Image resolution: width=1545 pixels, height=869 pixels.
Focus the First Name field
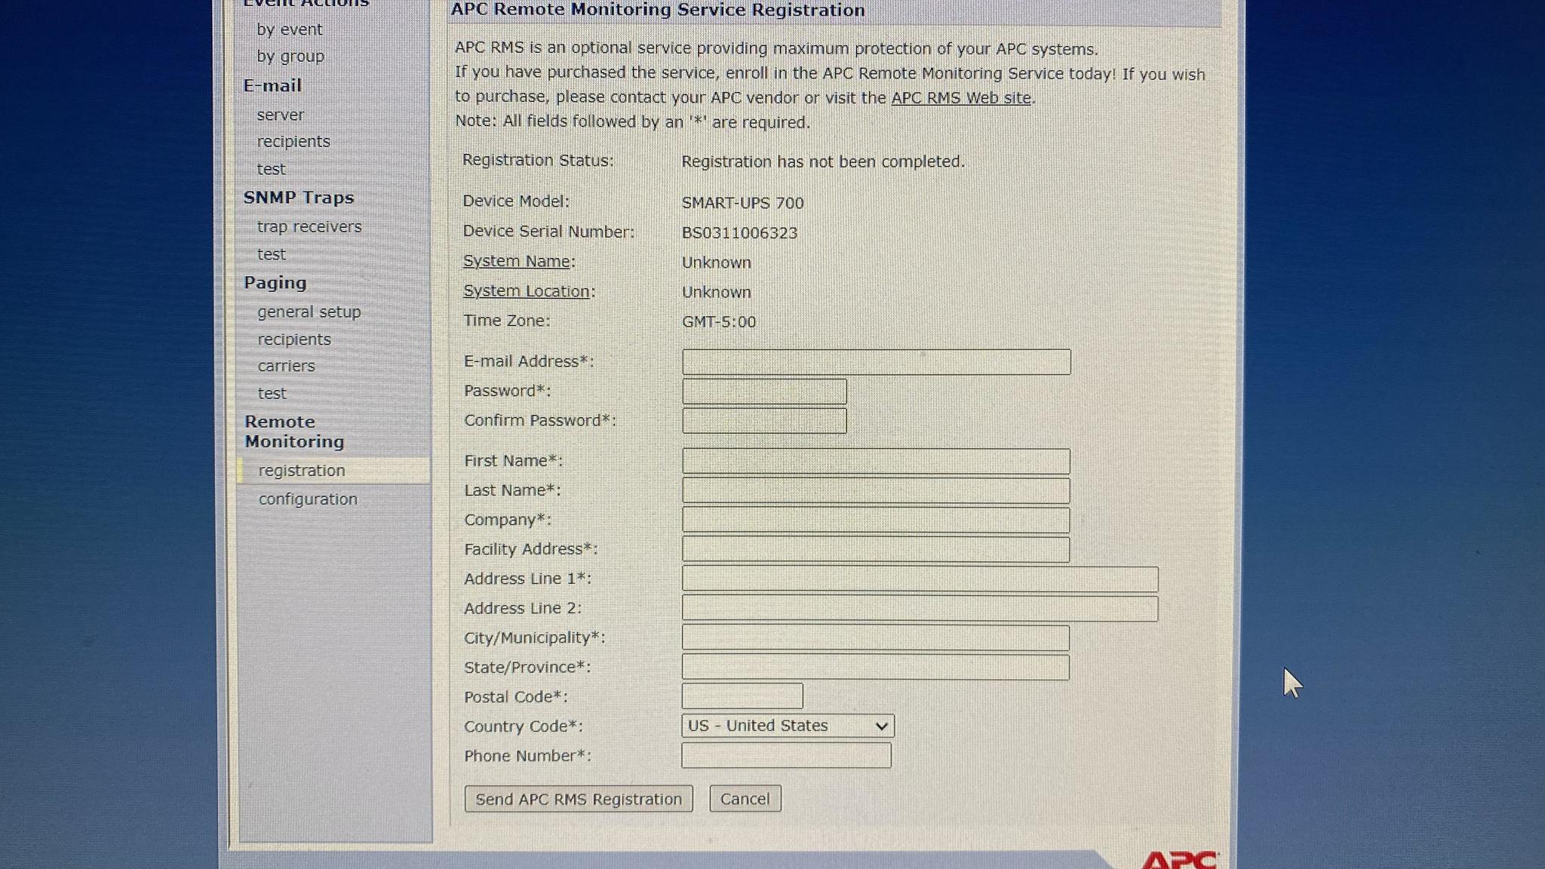pos(876,461)
